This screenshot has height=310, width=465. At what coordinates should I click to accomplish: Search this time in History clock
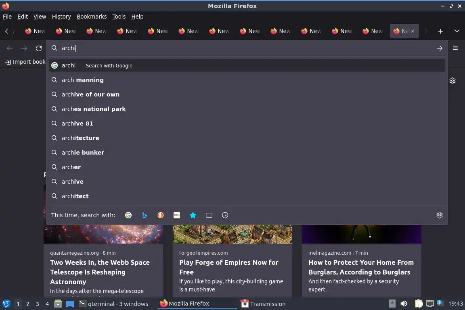(225, 215)
